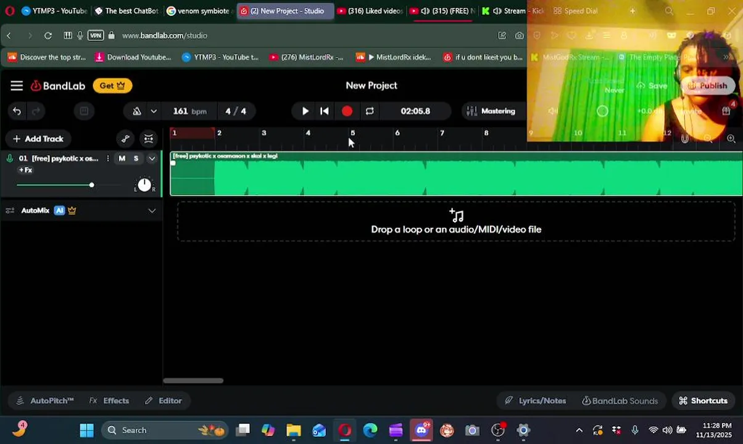743x444 pixels.
Task: Click the Windows taskbar Search box
Action: 166,430
